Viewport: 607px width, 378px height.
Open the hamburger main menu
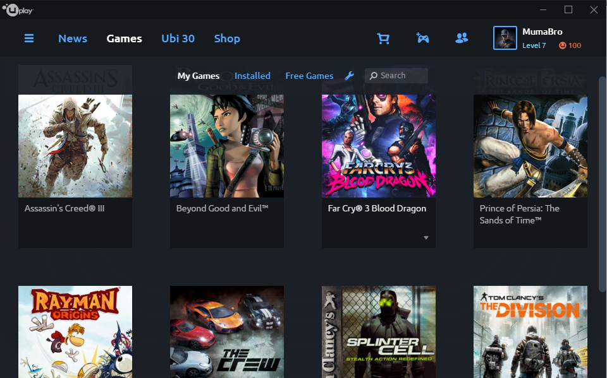point(29,38)
